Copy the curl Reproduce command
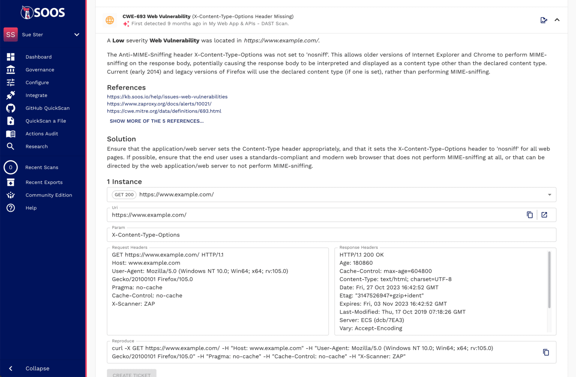The image size is (576, 377). 546,352
